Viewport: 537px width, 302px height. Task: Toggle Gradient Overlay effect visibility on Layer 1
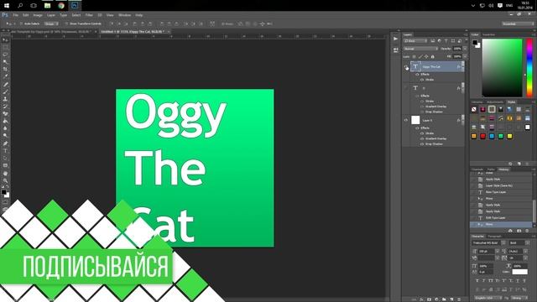click(x=422, y=138)
